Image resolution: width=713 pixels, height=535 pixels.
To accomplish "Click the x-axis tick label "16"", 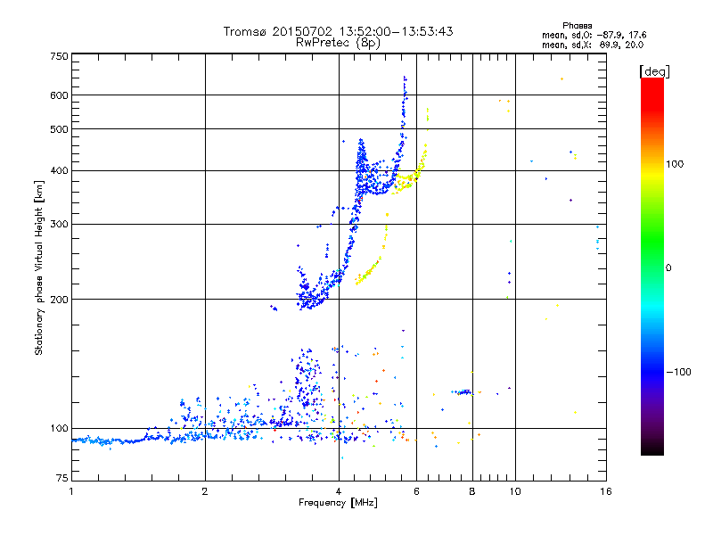I will click(606, 491).
